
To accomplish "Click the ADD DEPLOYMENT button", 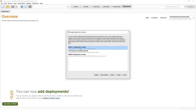I will click(10, 104).
